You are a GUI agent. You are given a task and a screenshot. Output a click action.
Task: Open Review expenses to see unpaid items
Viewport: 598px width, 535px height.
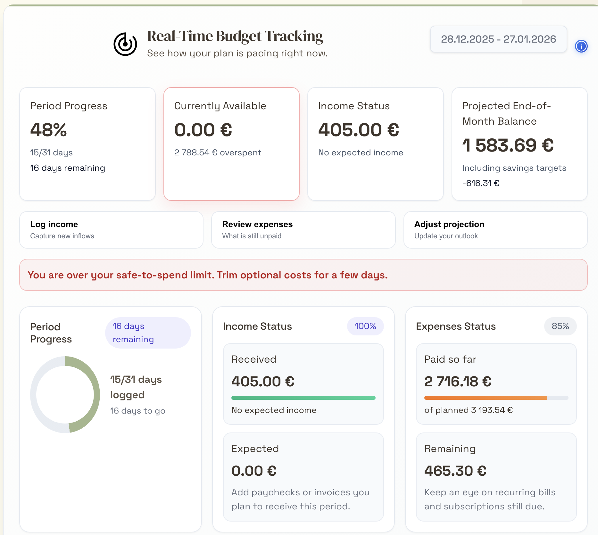point(303,230)
